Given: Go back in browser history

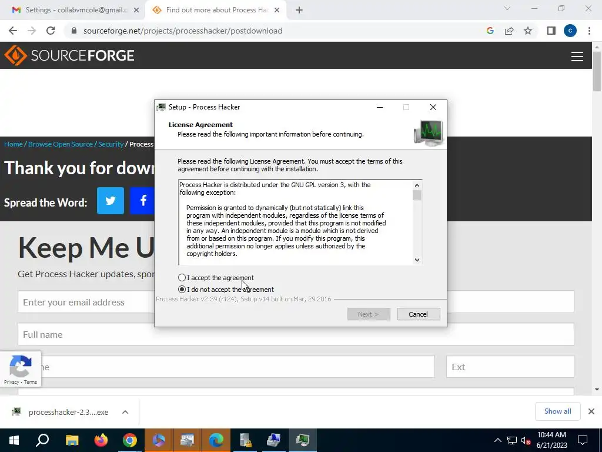Looking at the screenshot, I should pos(13,31).
